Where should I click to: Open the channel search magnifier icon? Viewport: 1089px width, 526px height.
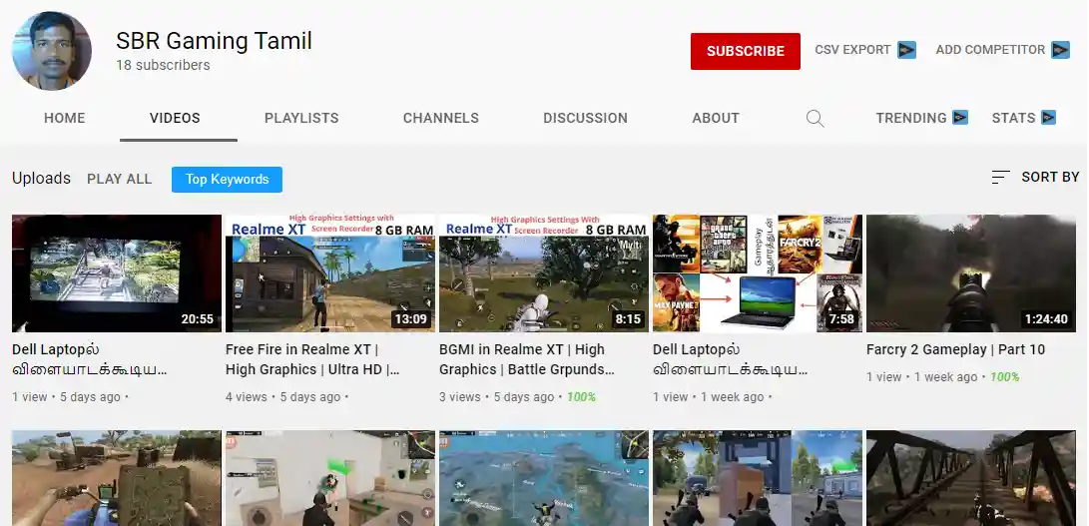pos(815,119)
